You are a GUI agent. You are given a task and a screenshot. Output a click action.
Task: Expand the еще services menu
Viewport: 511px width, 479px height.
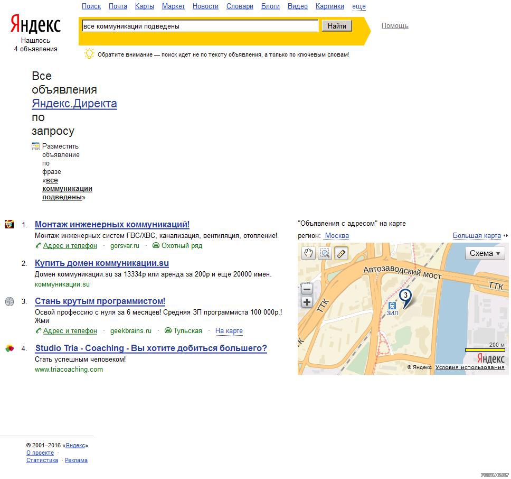point(359,6)
